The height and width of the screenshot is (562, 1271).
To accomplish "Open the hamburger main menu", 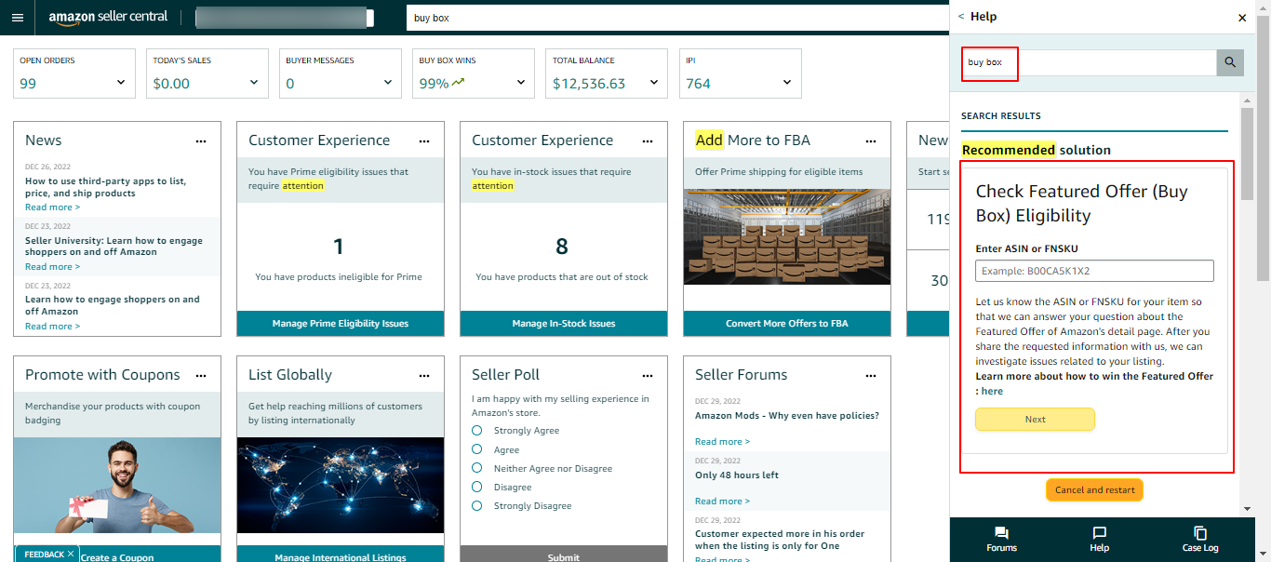I will point(18,18).
